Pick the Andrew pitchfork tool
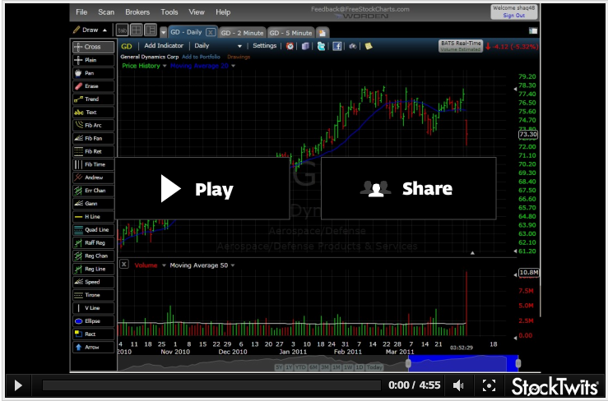 coord(93,177)
